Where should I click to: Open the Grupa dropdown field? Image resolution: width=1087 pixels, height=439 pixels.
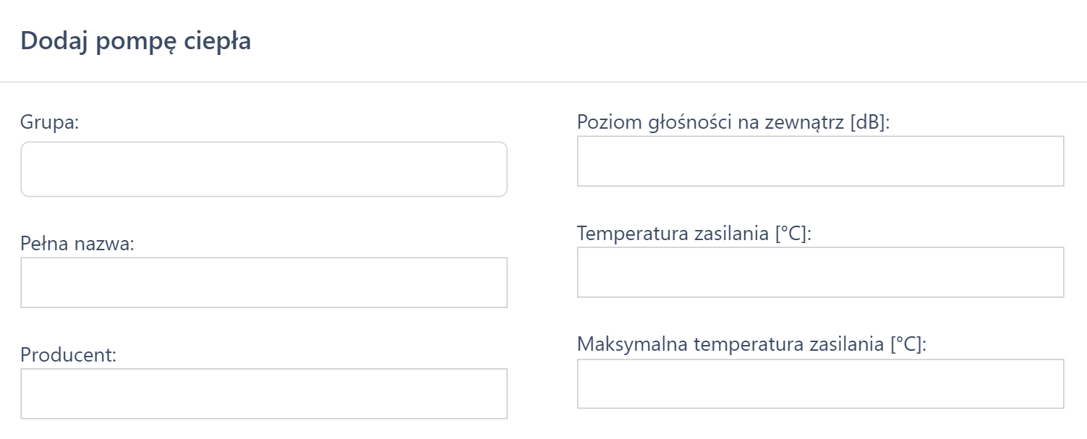pos(263,169)
